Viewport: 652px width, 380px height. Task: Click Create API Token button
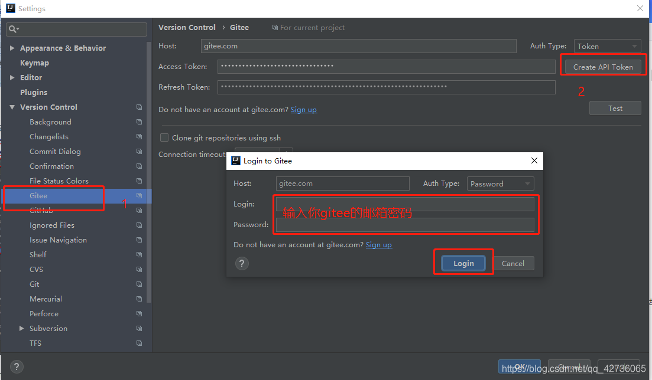click(603, 67)
